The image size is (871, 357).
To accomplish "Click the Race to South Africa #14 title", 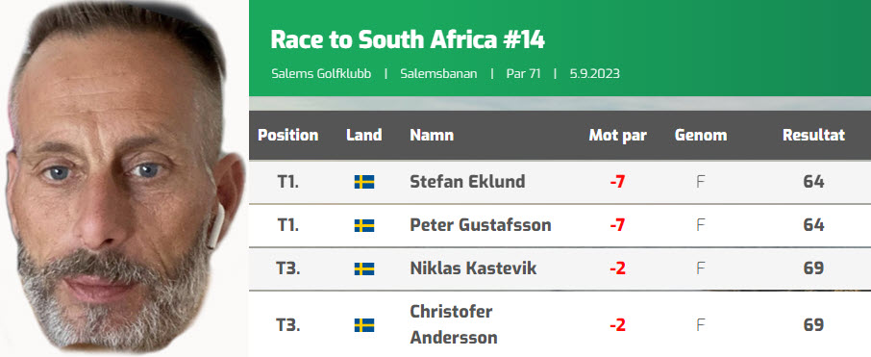I will 408,39.
